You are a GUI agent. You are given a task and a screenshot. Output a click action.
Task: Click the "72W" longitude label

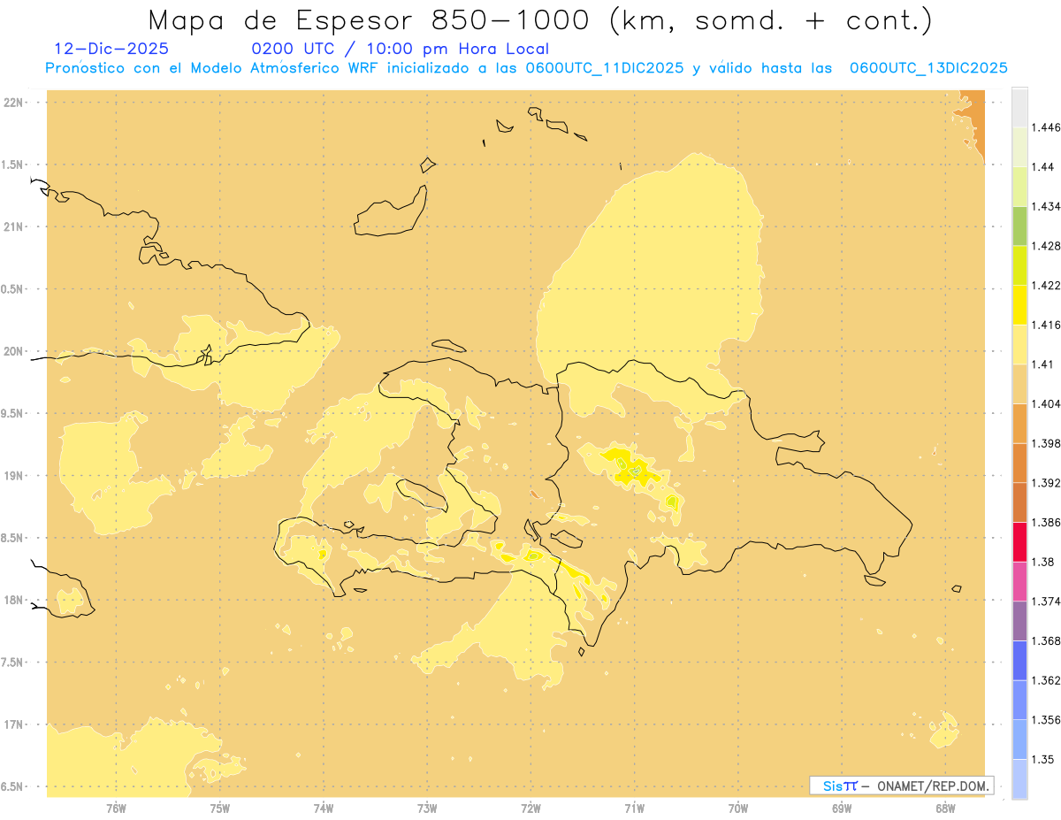(x=530, y=808)
